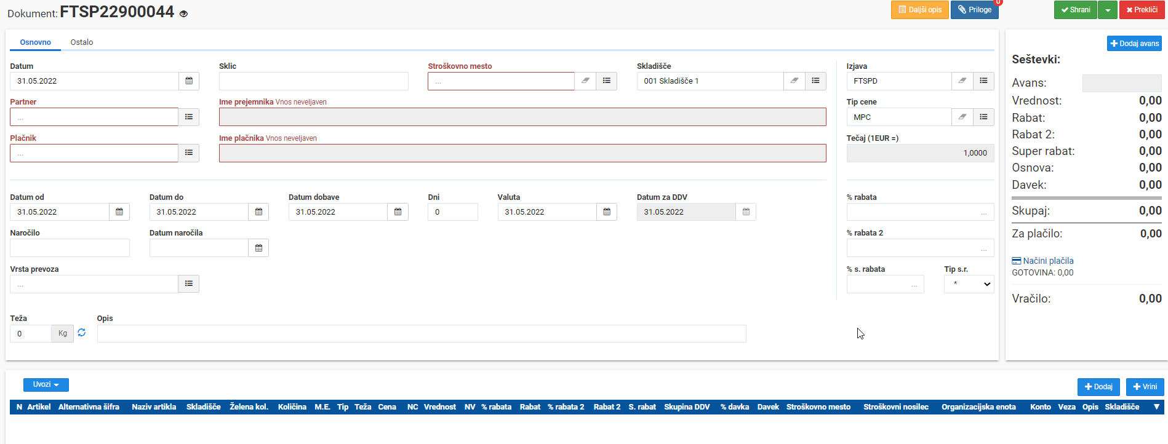
Task: Save document with Shrani button
Action: pos(1076,10)
